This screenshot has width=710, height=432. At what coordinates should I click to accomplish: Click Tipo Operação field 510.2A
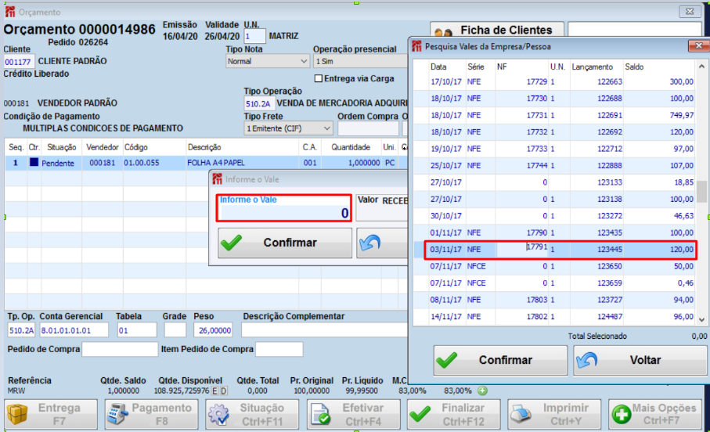259,104
